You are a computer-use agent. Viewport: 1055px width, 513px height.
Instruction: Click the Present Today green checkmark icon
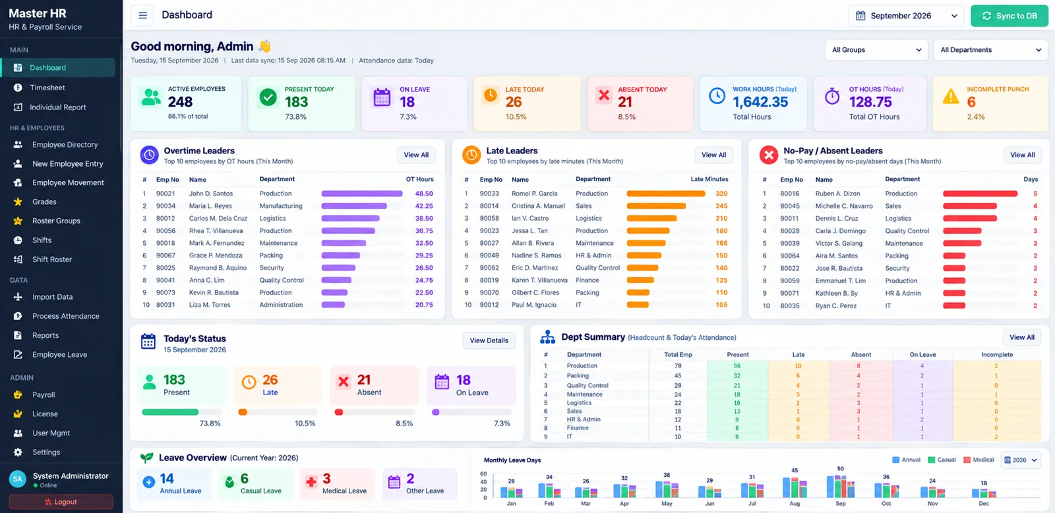[x=268, y=97]
